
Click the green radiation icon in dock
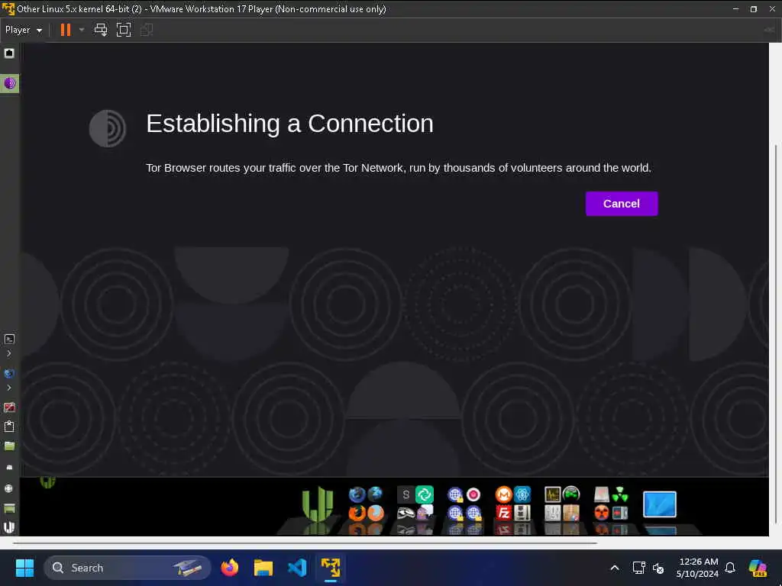[x=620, y=494]
